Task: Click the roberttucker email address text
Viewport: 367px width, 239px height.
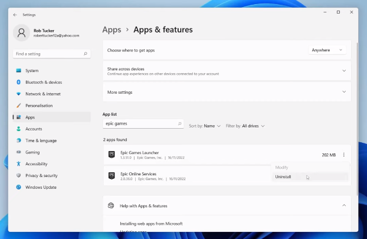Action: coord(57,35)
